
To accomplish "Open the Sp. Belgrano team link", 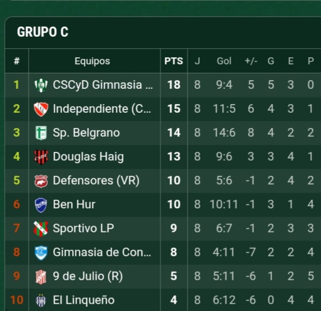I will click(86, 133).
